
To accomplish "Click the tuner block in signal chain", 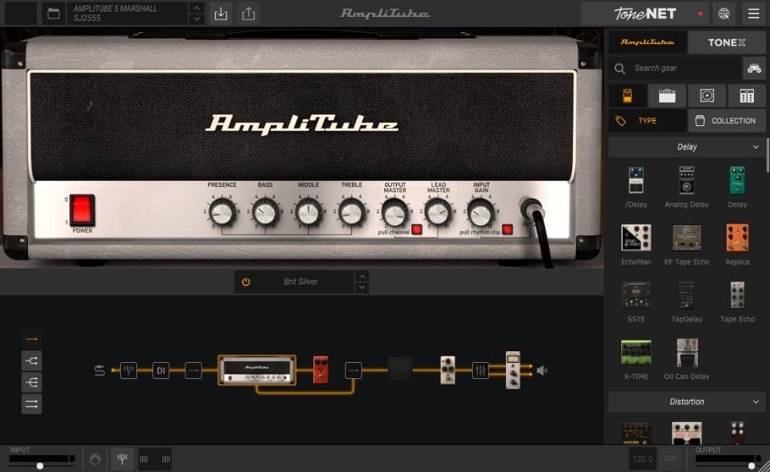I will pos(129,371).
